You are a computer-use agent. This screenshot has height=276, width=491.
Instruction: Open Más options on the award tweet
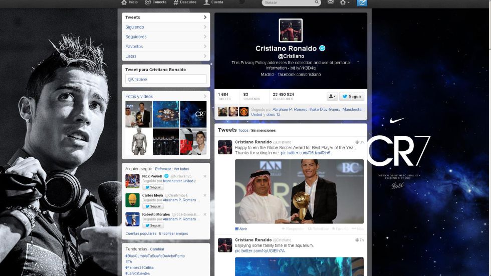click(358, 229)
